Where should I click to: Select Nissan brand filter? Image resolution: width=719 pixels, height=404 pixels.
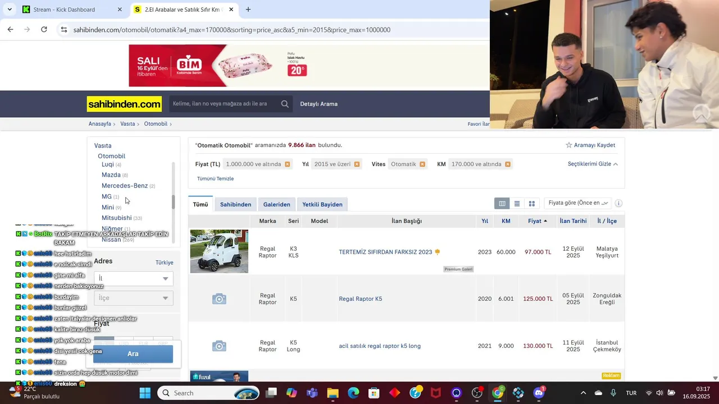pos(111,240)
